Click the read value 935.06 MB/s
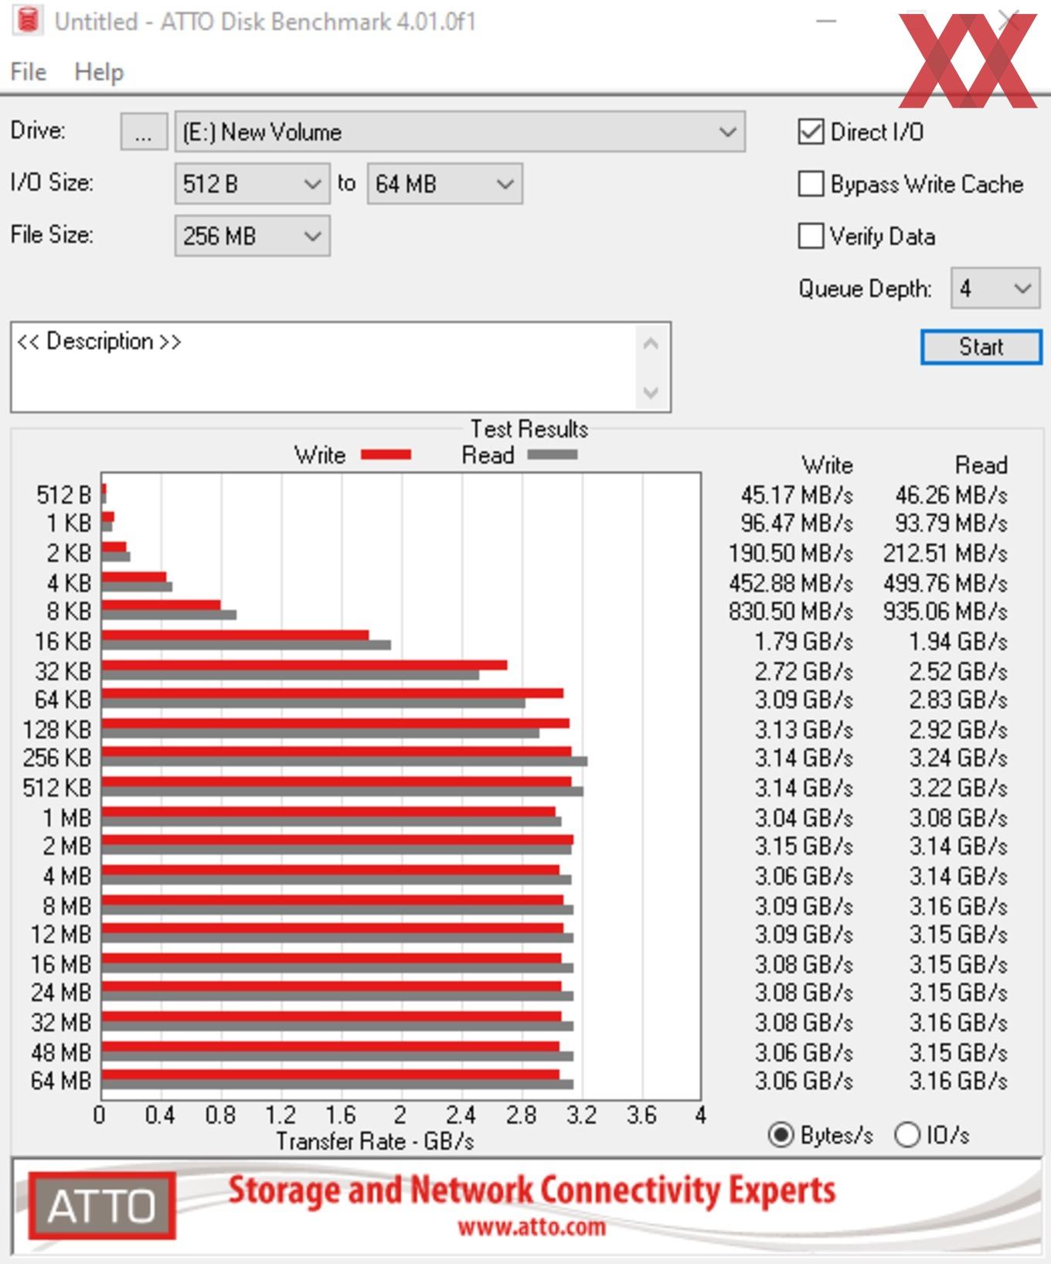Screen dimensions: 1051x1264 coord(945,612)
